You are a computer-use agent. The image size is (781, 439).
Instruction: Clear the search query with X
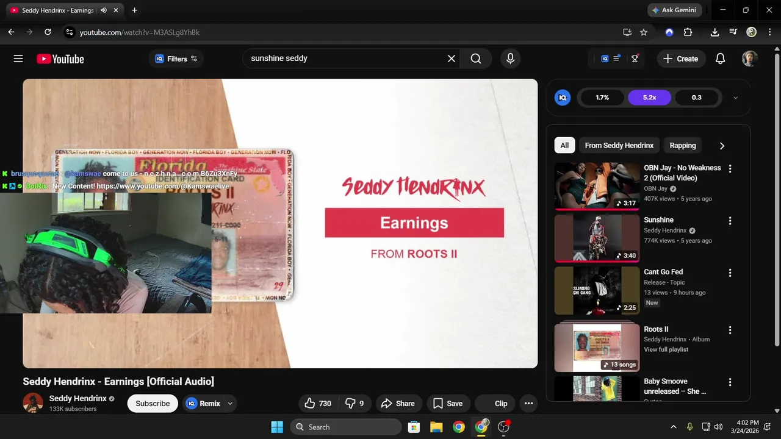452,59
